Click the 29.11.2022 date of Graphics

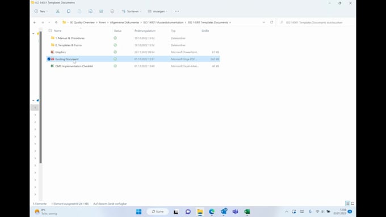(145, 52)
